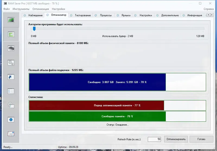Viewport: 217px width, 151px height.
Task: Click the 0 MB slider label
Action: click(34, 36)
